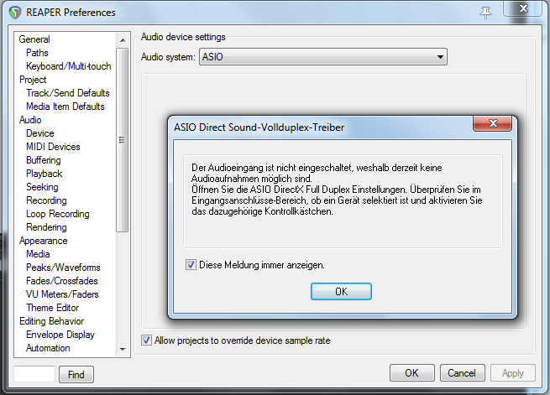Screen dimensions: 550x395
Task: Open Rendering settings
Action: (x=46, y=227)
